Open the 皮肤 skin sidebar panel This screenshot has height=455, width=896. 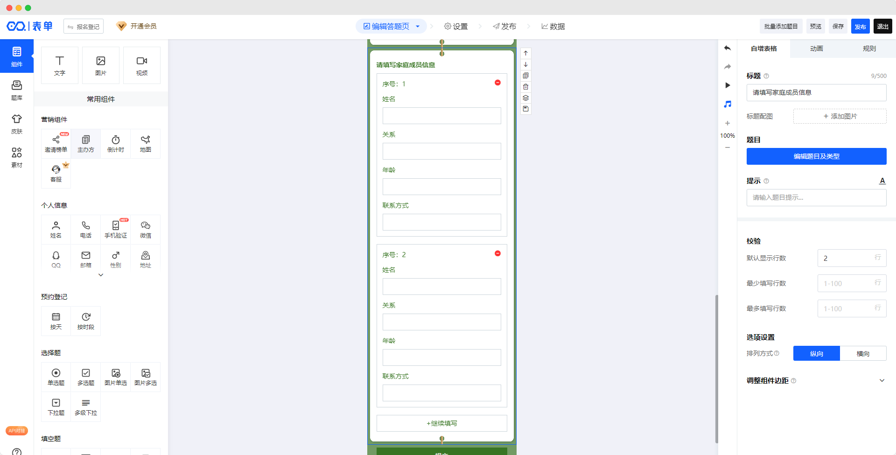tap(17, 124)
